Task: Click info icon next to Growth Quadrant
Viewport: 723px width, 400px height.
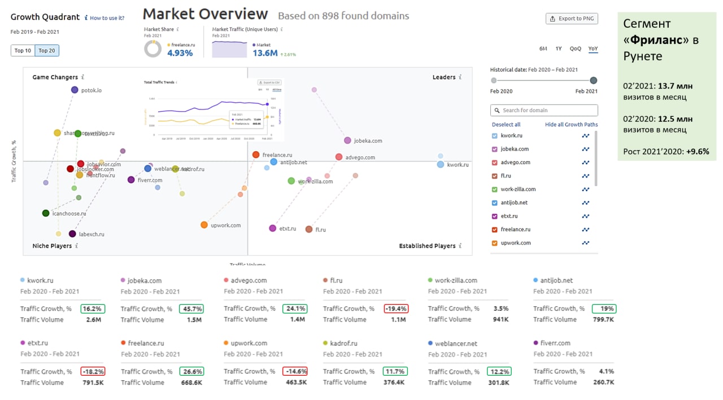Action: 86,18
